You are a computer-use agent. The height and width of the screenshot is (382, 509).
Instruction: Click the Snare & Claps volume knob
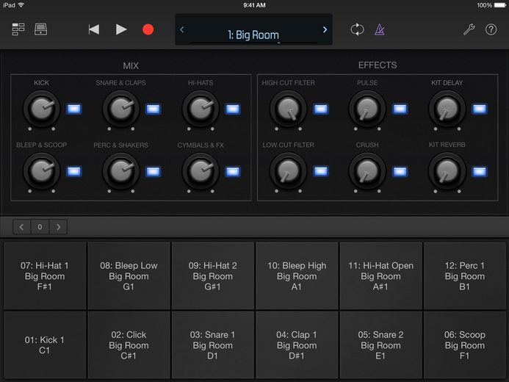point(120,109)
